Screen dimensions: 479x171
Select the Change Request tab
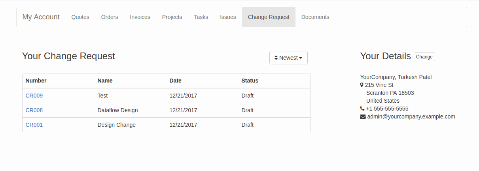click(x=269, y=17)
